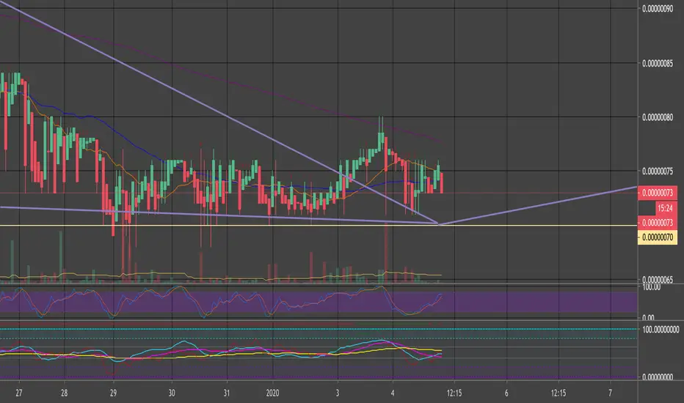Click the 0.00000090 price axis label

[658, 9]
